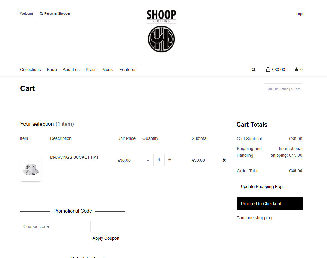
Task: Click the Update Shopping Bag button
Action: point(262,187)
